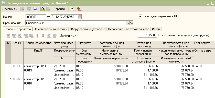This screenshot has height=98, width=215.
Task: Expand the Заполнить dropdown
Action: (x=68, y=36)
